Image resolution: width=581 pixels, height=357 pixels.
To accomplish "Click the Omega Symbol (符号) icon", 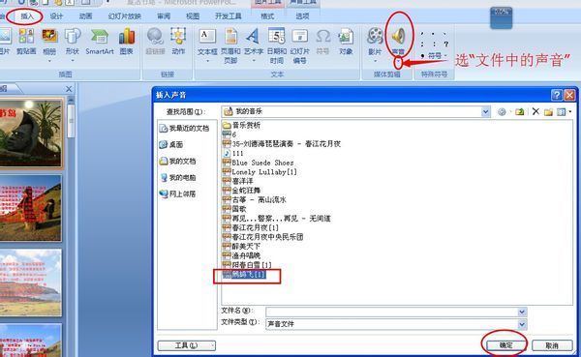I will 322,37.
